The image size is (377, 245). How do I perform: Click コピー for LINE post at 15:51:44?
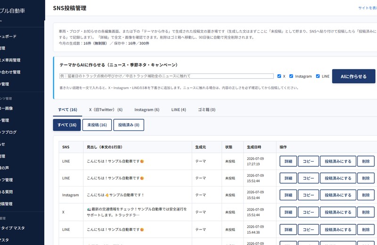point(308,178)
